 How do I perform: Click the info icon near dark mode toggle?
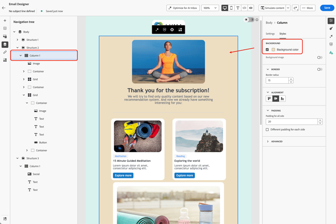coord(257,20)
